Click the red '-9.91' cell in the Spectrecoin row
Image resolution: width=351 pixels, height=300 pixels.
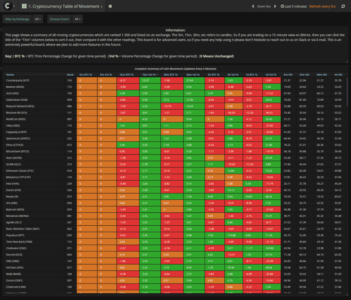[215, 138]
